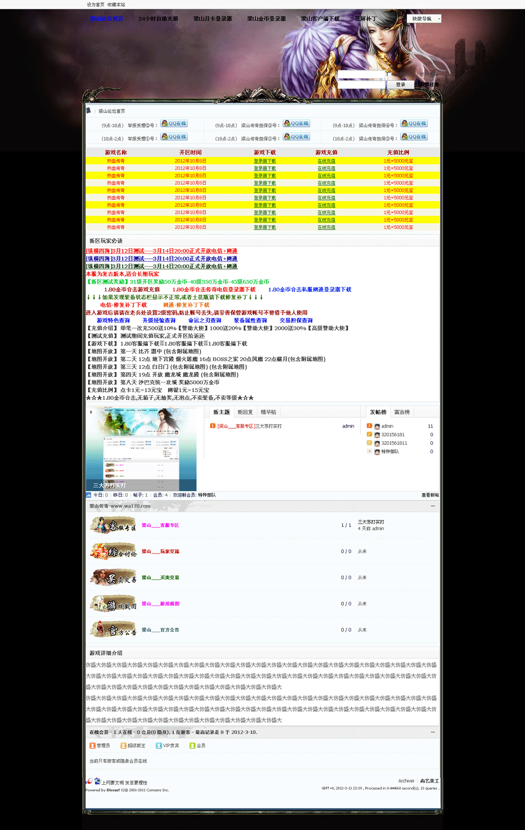Open the 交易担保查询 link
This screenshot has width=525, height=830.
click(x=296, y=321)
